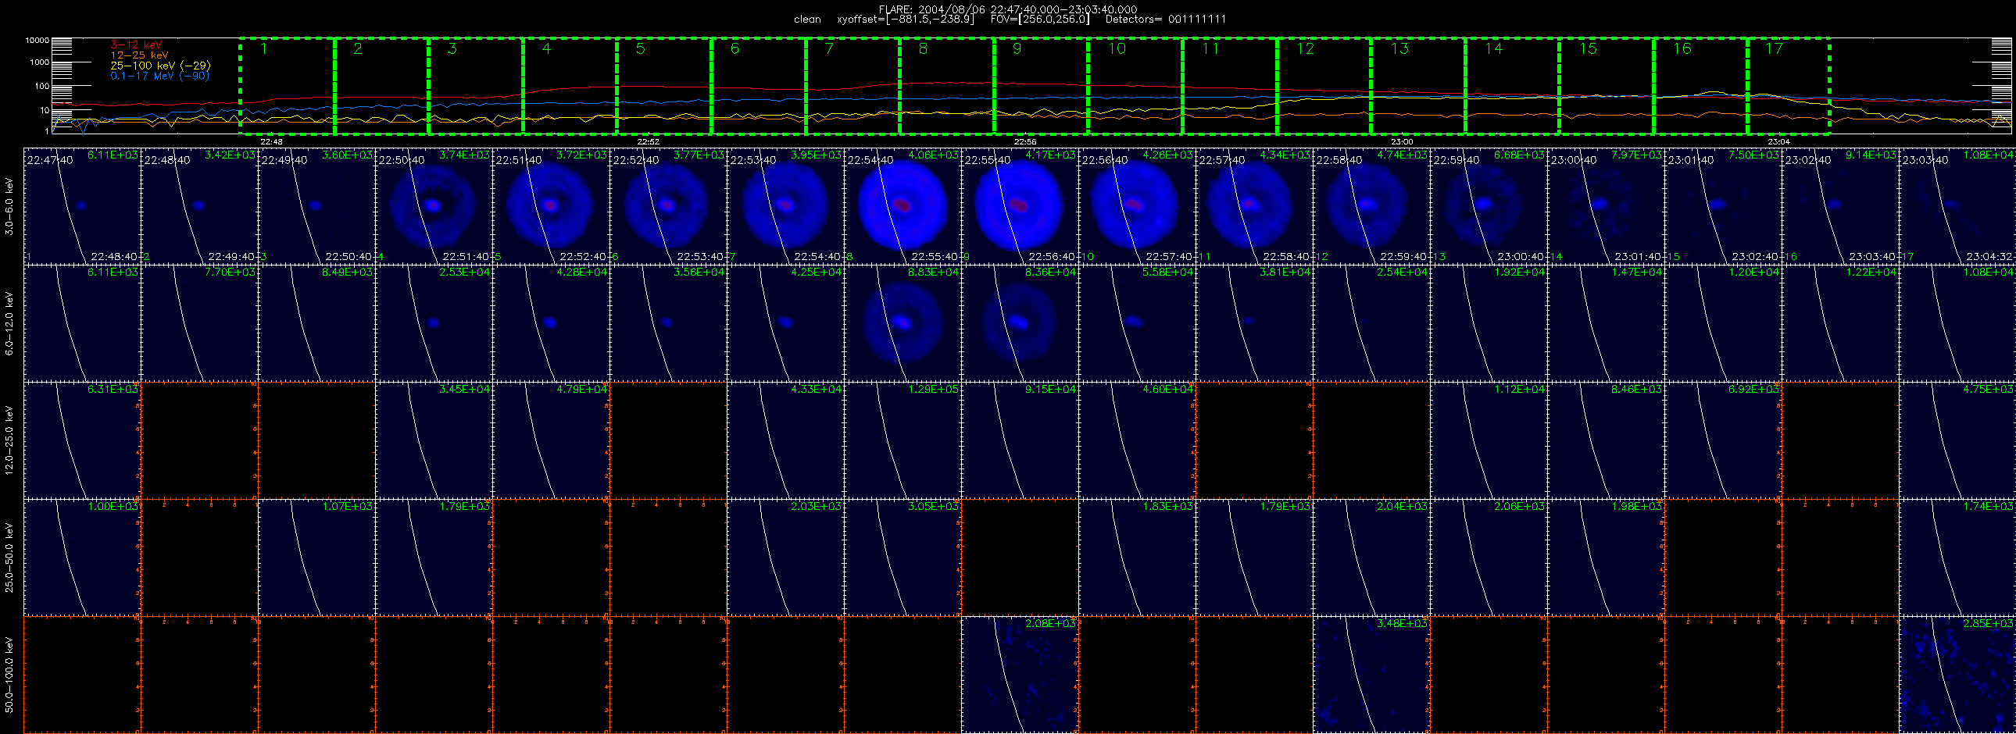Click the 25-100 keV (-29) legend entry
The image size is (2016, 734).
point(160,66)
